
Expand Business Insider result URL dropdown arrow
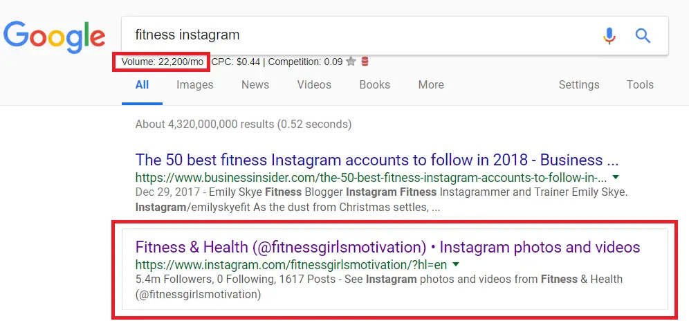click(x=616, y=178)
